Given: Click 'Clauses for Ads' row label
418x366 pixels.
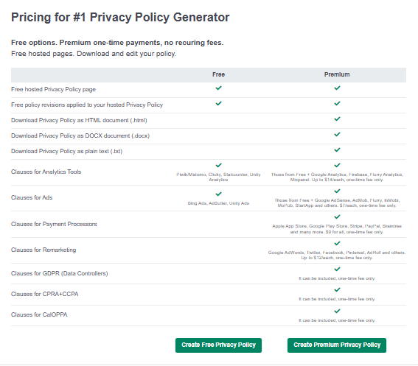Looking at the screenshot, I should point(32,197).
